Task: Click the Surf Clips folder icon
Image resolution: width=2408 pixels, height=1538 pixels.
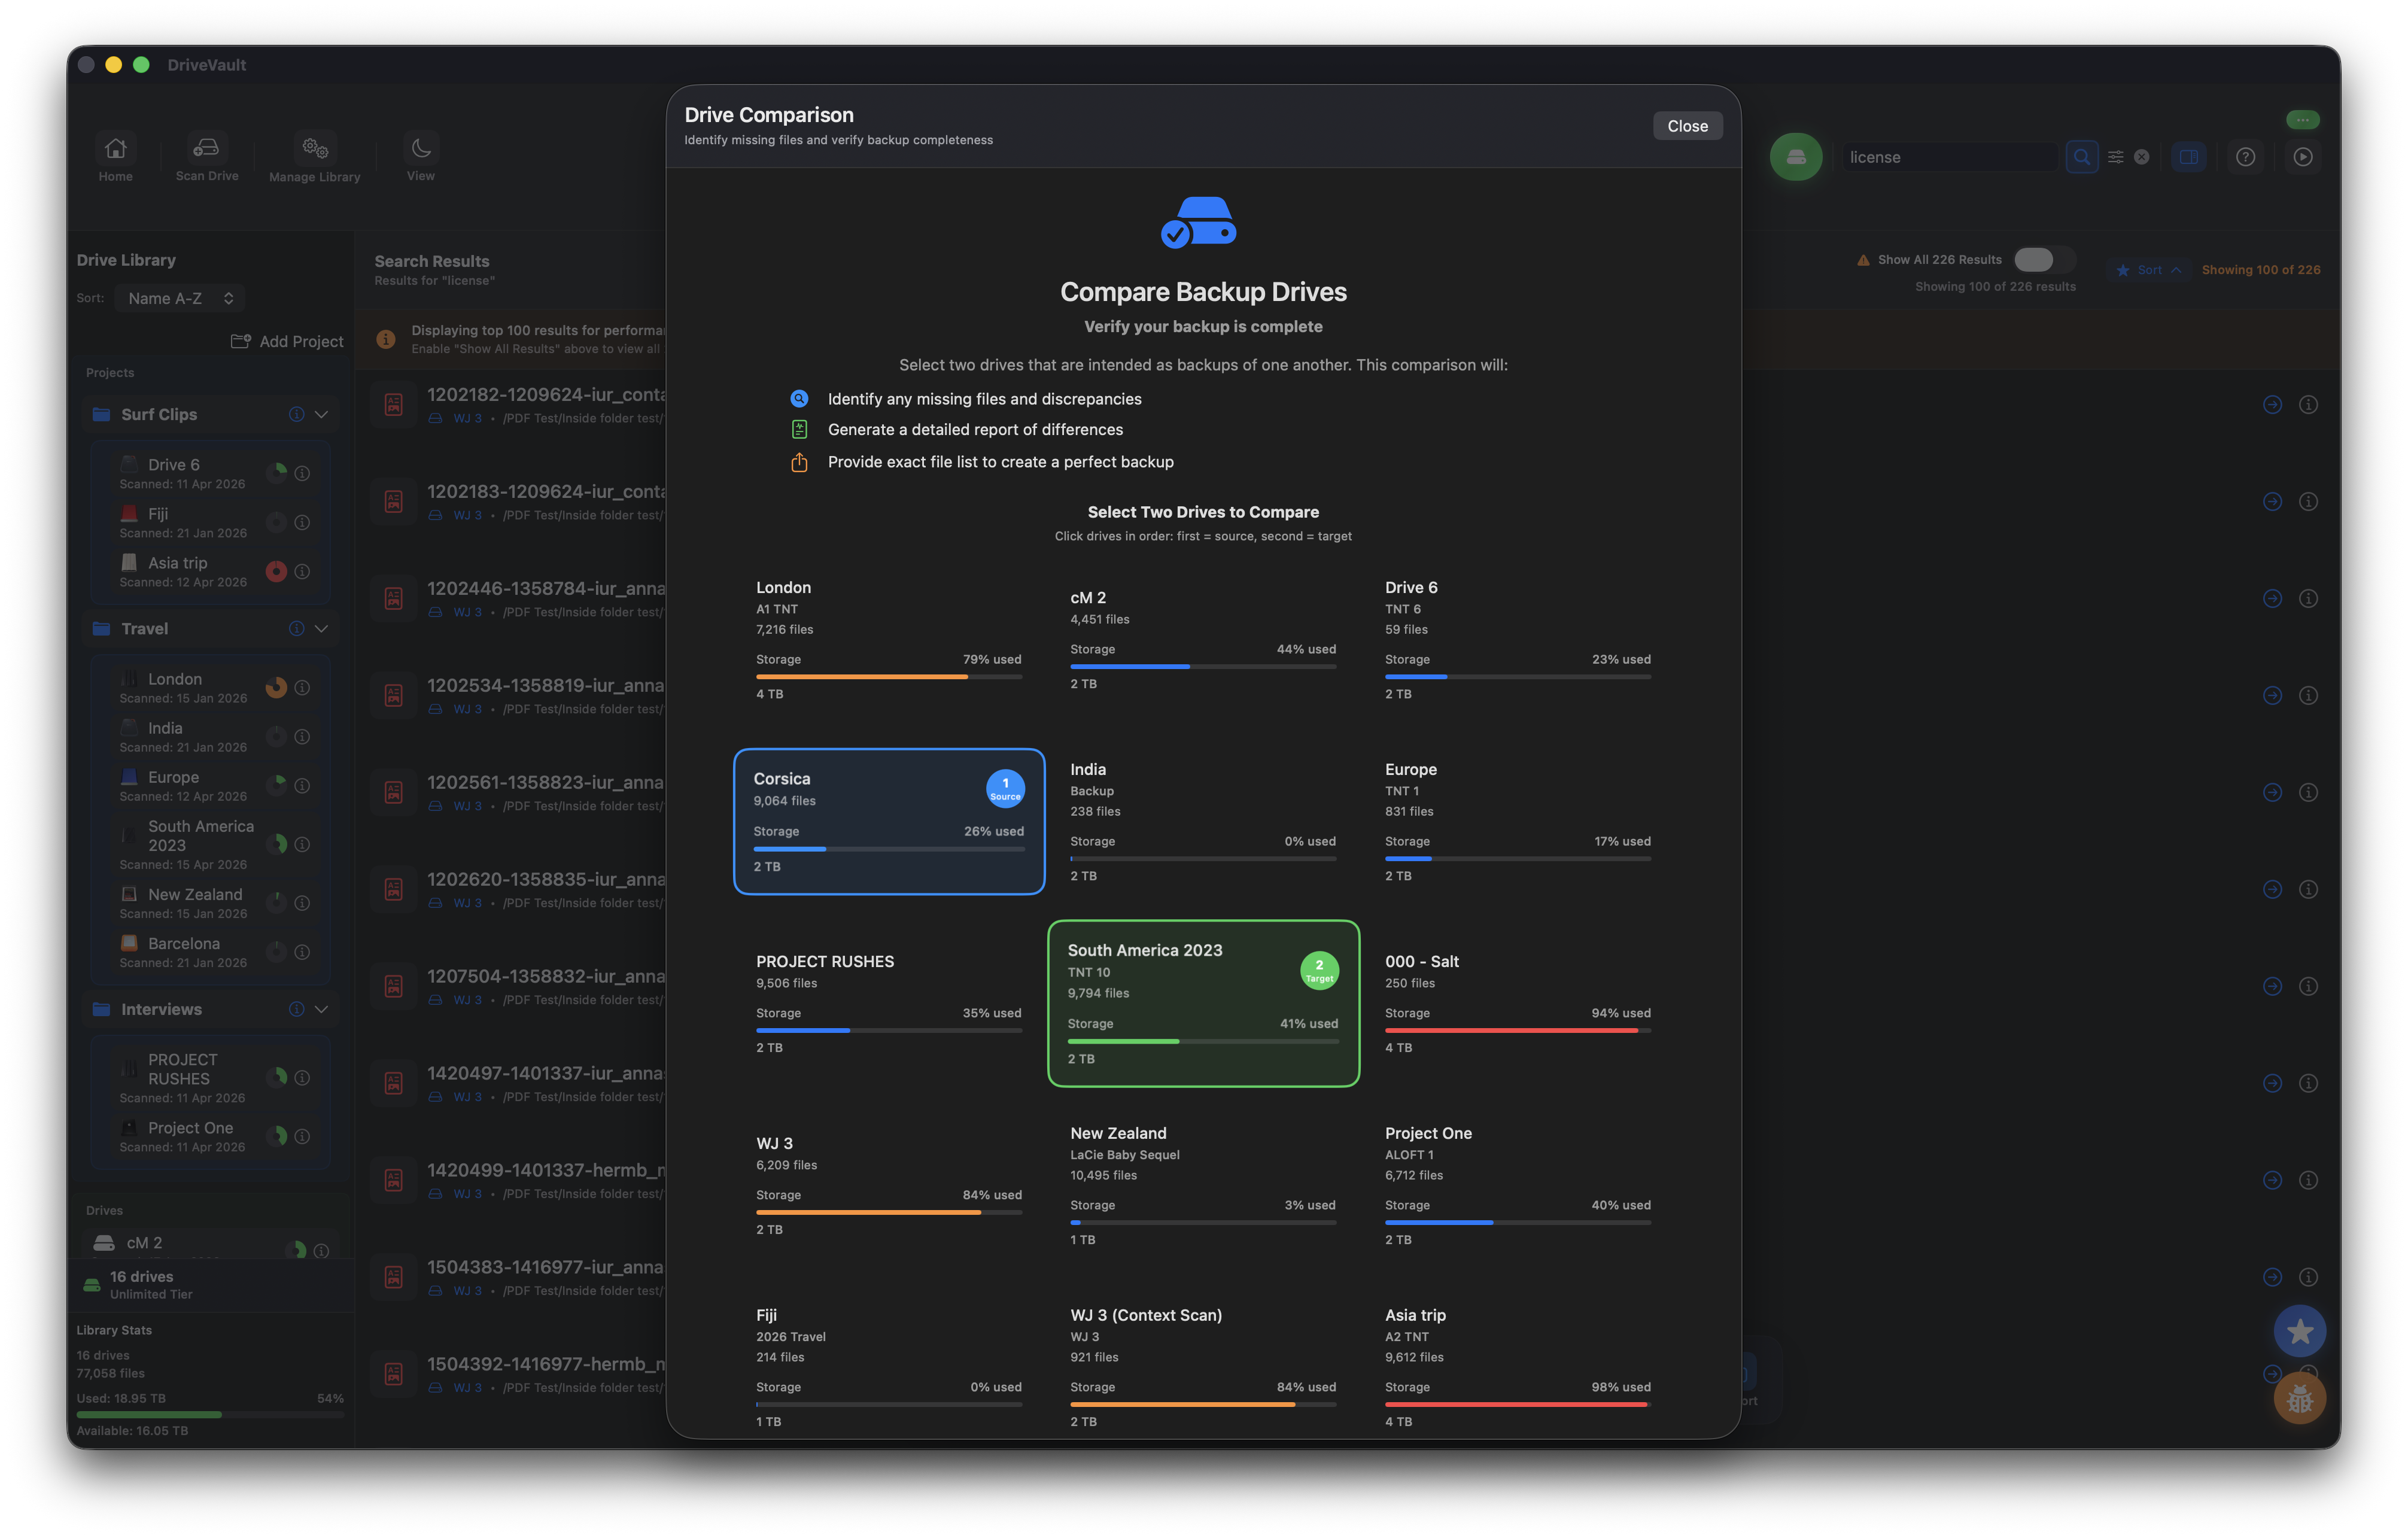Action: [x=101, y=414]
